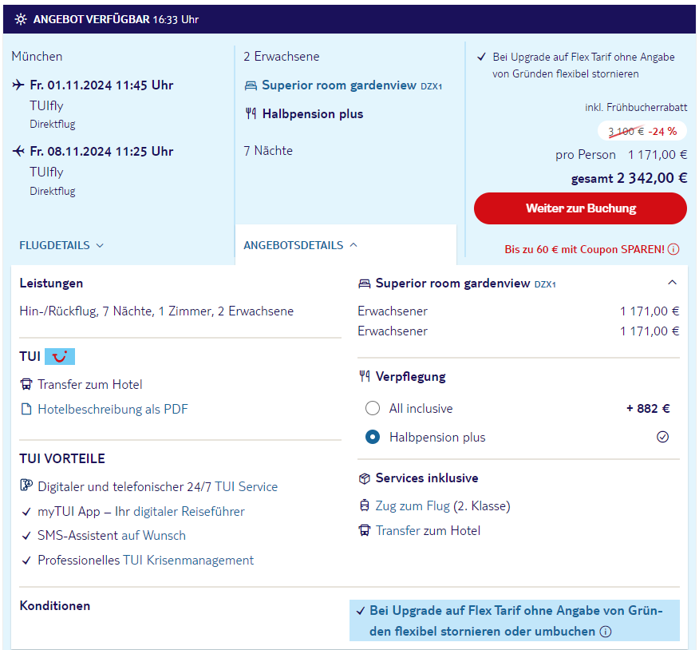
Task: Click the circled checkmark beside Halbpension plus
Action: point(662,438)
